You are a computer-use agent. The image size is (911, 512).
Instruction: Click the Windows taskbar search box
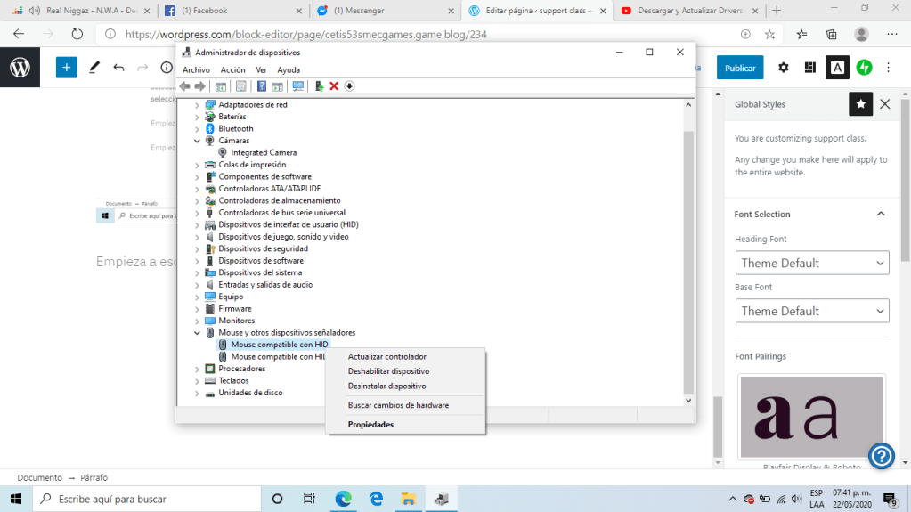click(x=142, y=500)
